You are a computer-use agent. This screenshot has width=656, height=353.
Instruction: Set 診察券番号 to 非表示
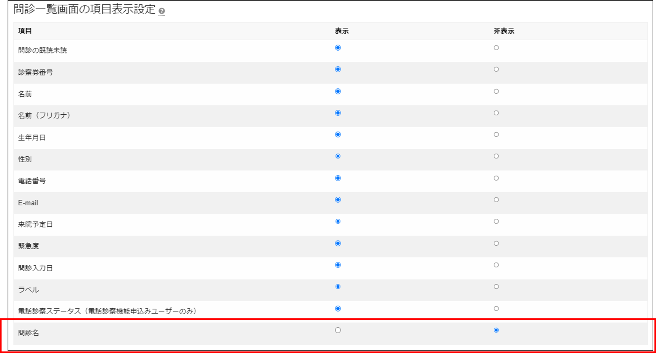coord(496,69)
